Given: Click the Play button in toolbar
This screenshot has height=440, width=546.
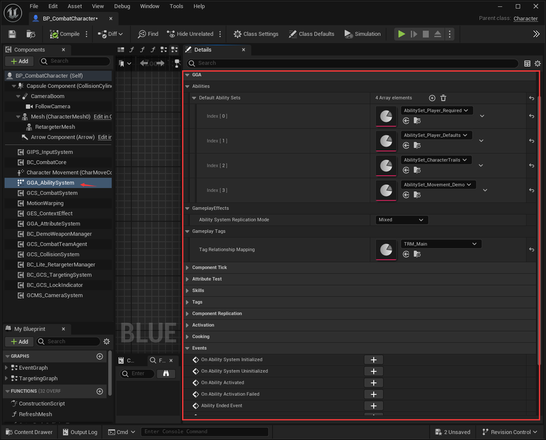Looking at the screenshot, I should click(402, 34).
